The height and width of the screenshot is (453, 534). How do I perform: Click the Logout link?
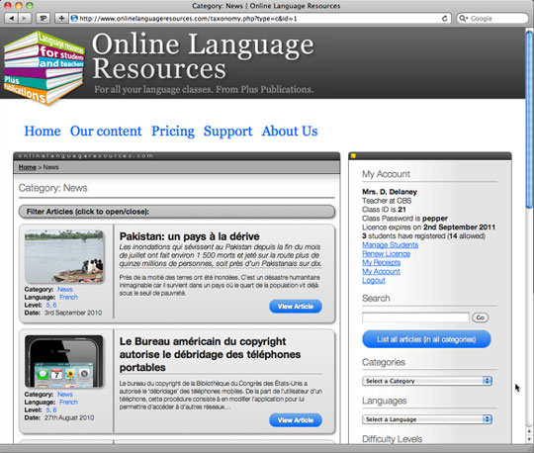[373, 280]
